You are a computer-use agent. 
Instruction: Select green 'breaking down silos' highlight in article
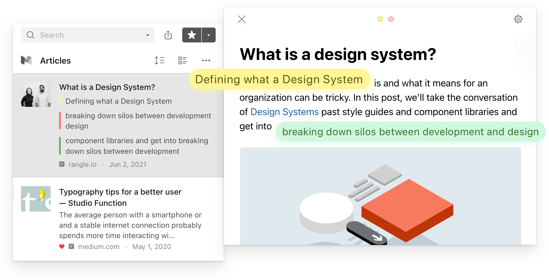pos(410,132)
